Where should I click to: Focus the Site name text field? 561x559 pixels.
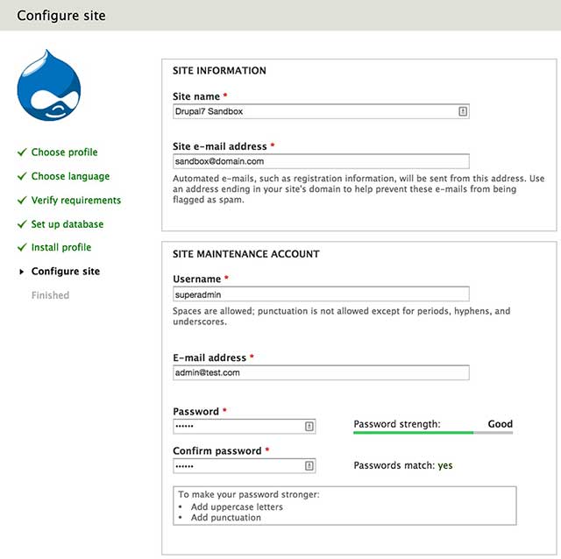point(314,111)
